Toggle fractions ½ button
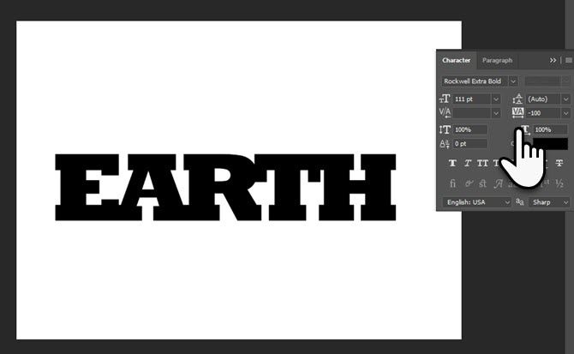 (559, 183)
